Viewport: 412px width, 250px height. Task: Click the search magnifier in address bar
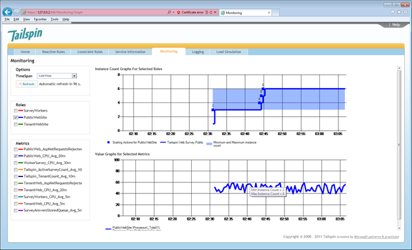(x=170, y=12)
